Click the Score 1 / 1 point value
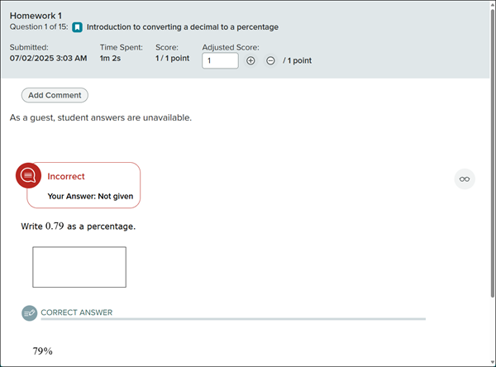This screenshot has height=367, width=496. coord(173,60)
